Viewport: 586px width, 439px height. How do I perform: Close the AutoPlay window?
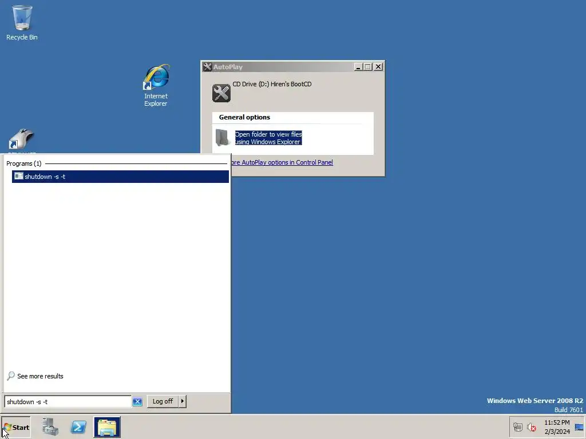click(378, 67)
